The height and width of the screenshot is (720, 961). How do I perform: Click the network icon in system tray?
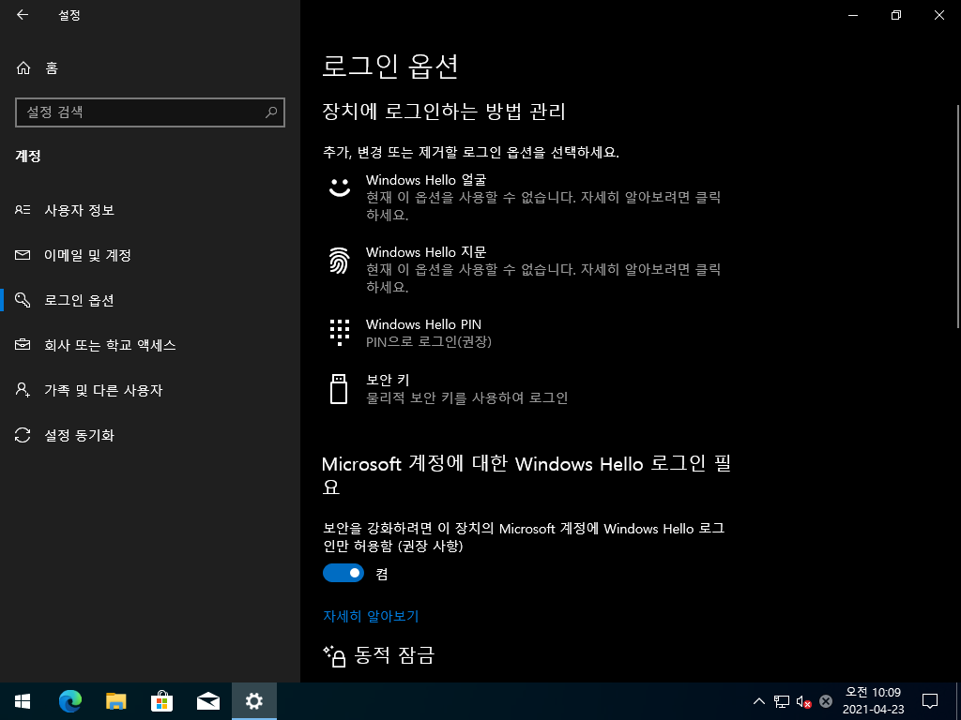click(x=782, y=701)
